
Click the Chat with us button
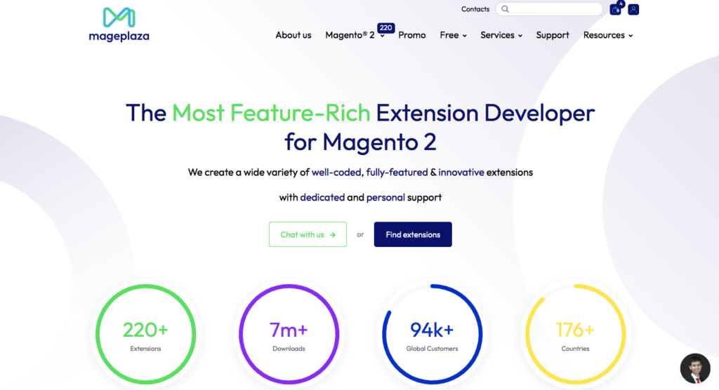click(x=308, y=235)
